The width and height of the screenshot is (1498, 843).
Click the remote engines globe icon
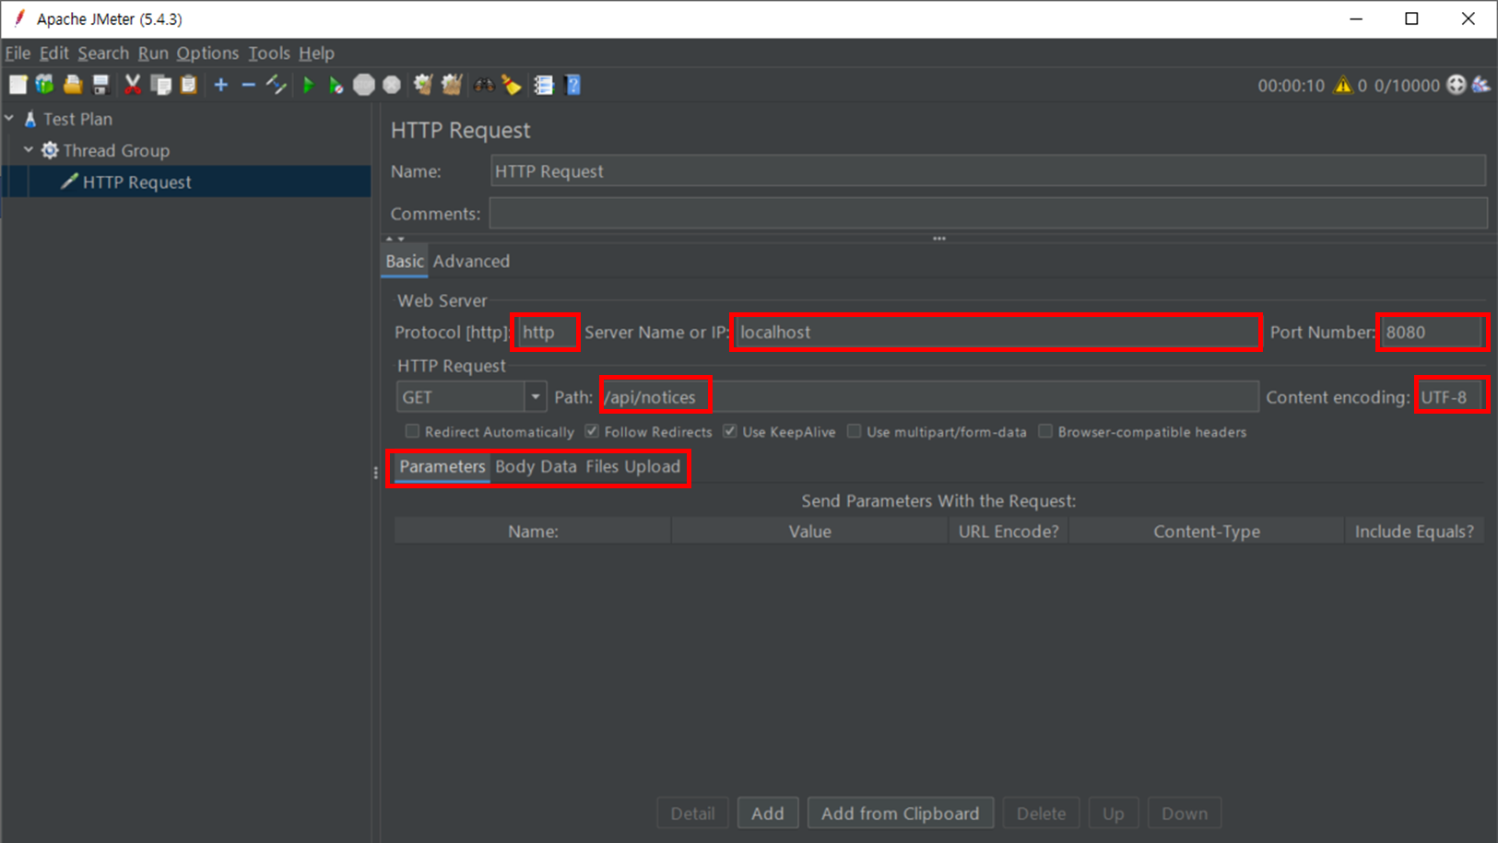coord(1457,85)
